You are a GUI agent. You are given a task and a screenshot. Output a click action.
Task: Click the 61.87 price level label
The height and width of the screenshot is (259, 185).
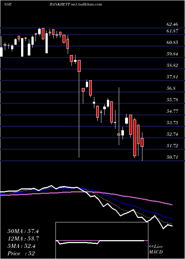(x=172, y=31)
